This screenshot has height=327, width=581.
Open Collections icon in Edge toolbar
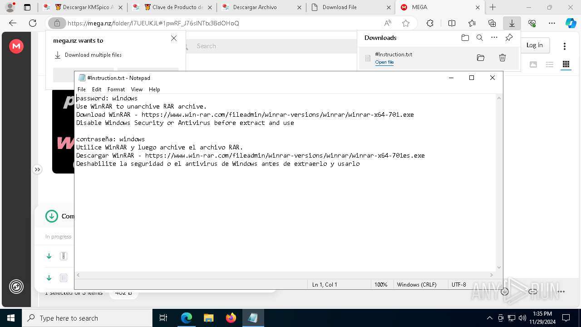tap(492, 23)
